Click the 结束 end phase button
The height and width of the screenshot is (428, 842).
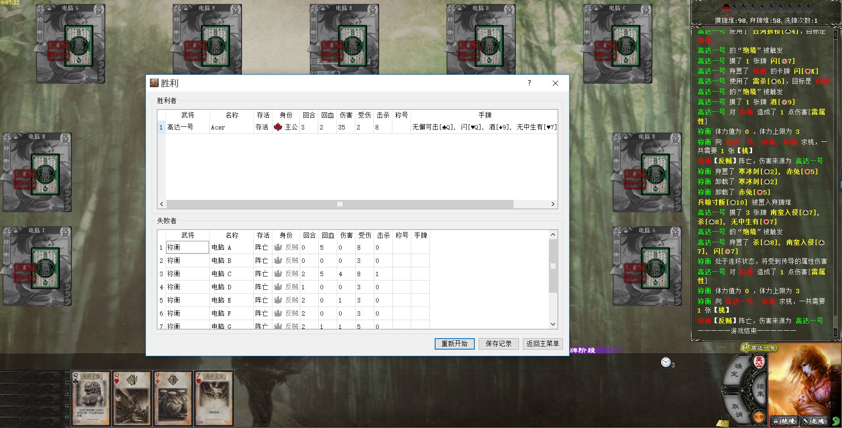click(x=760, y=389)
